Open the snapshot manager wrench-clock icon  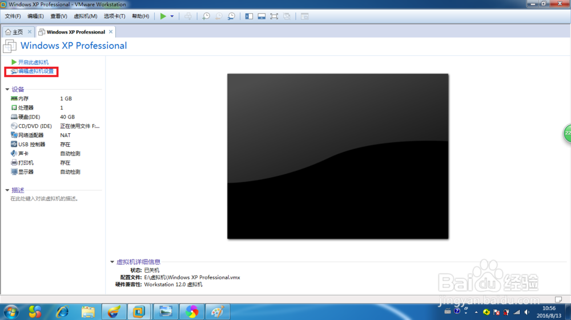click(x=231, y=16)
